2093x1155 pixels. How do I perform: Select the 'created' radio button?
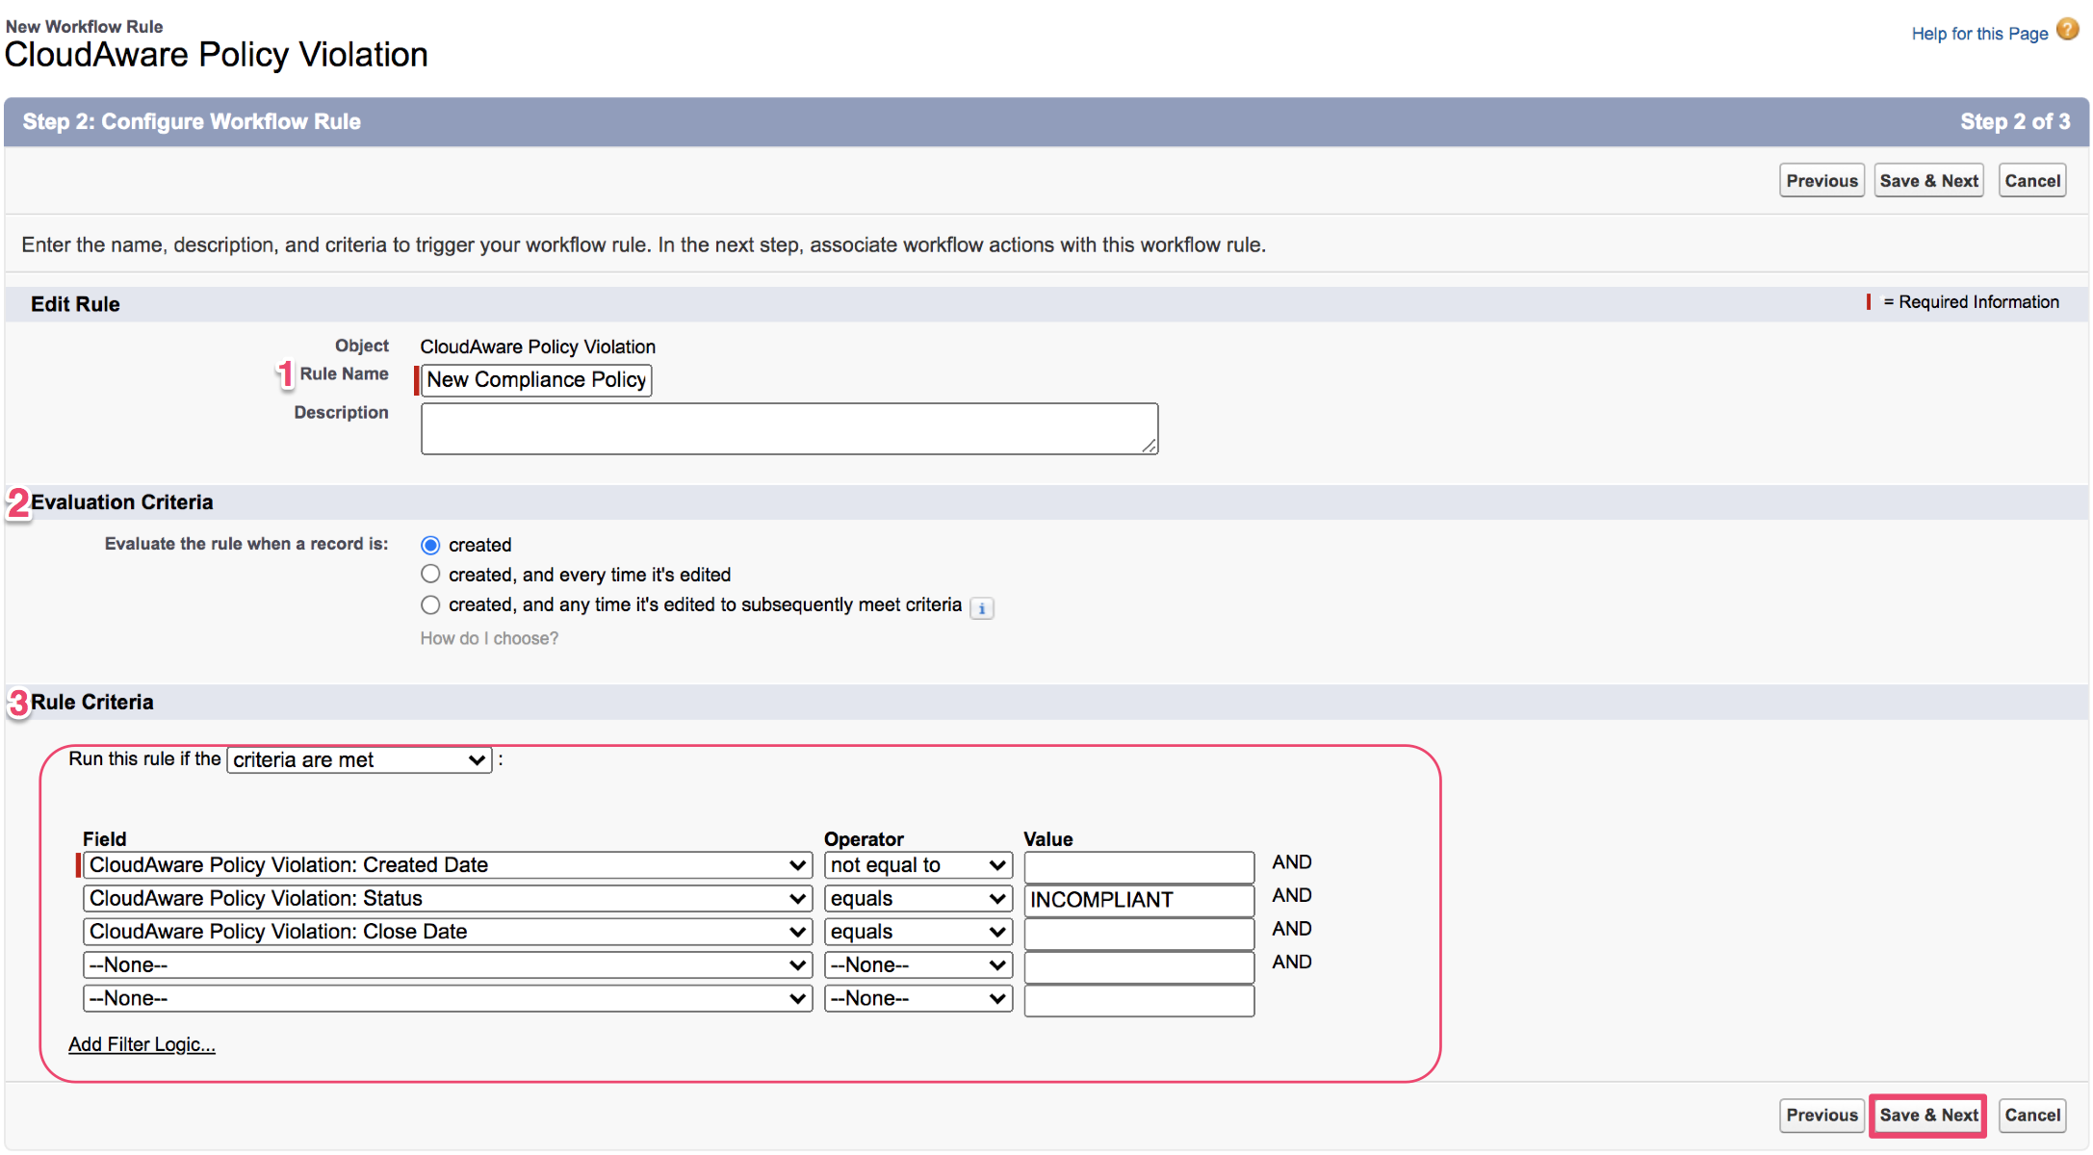click(430, 546)
